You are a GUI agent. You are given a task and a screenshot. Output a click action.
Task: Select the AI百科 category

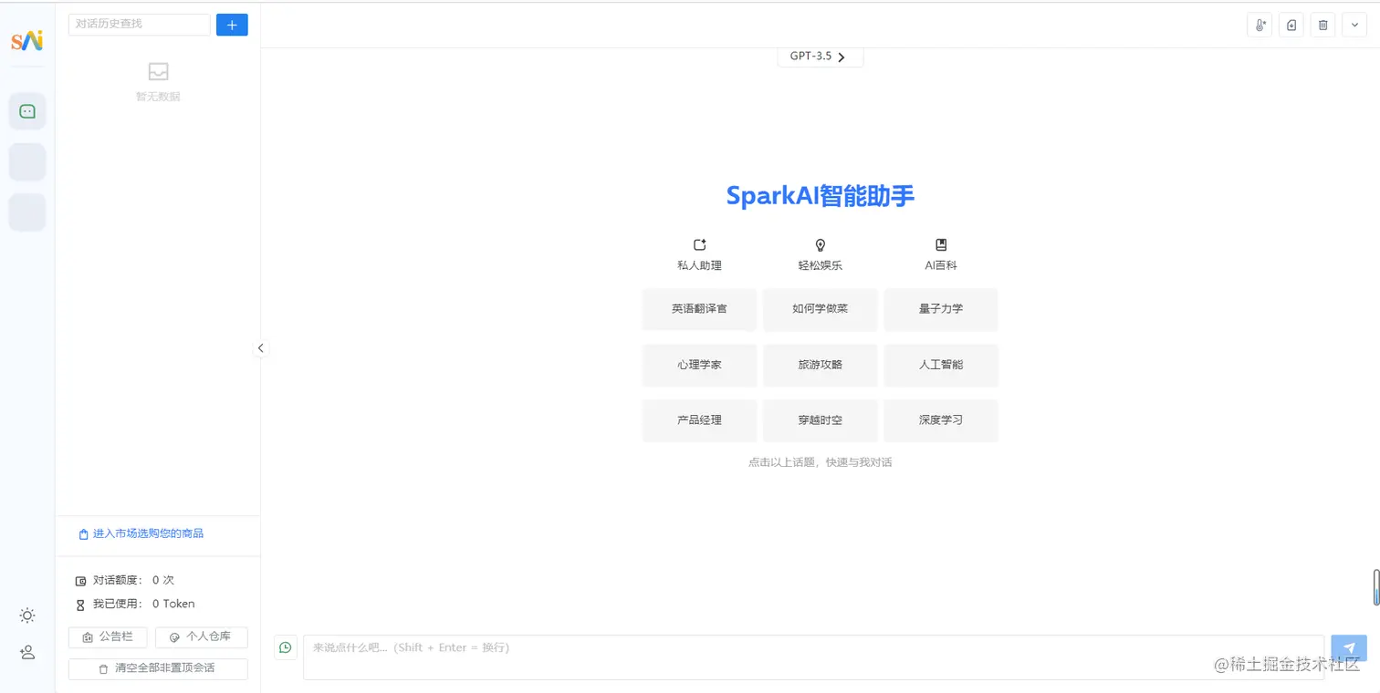coord(941,255)
